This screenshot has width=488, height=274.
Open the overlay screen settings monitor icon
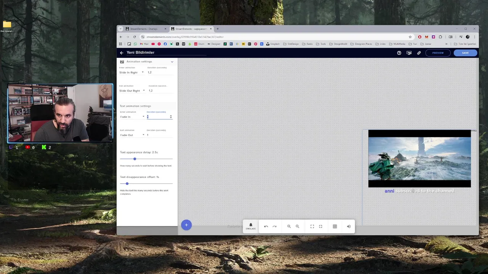pyautogui.click(x=409, y=53)
